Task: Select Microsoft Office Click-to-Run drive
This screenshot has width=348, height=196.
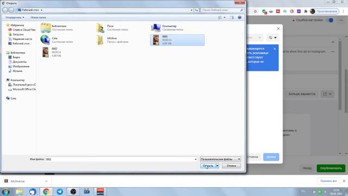Action: pos(24,89)
